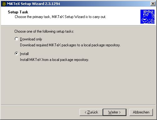Cancel setup with the Abbrechen button
This screenshot has width=157, height=120.
point(141,112)
